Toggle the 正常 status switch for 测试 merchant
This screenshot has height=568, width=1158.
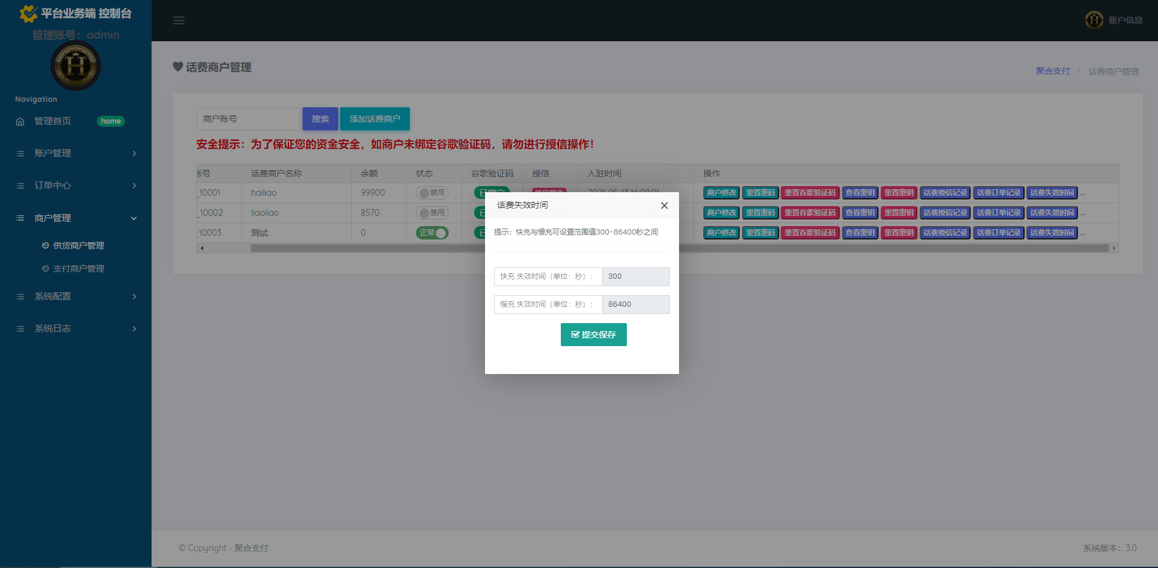coord(432,233)
